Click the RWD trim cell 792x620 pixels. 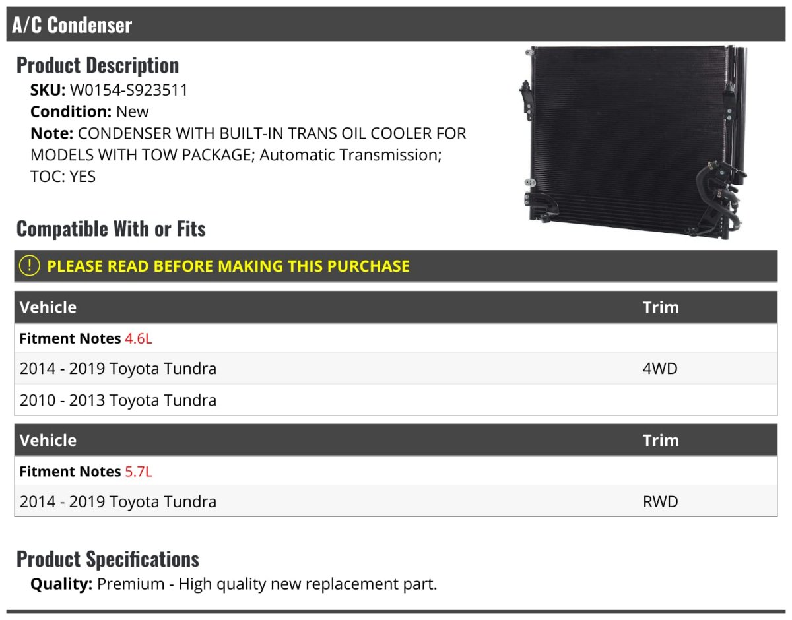(660, 502)
